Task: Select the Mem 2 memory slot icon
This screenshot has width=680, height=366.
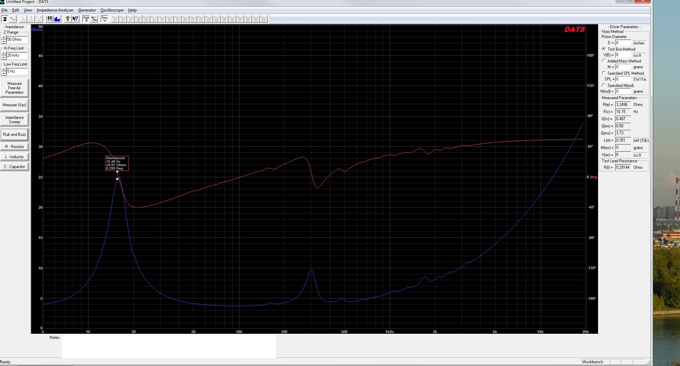Action: tap(123, 19)
